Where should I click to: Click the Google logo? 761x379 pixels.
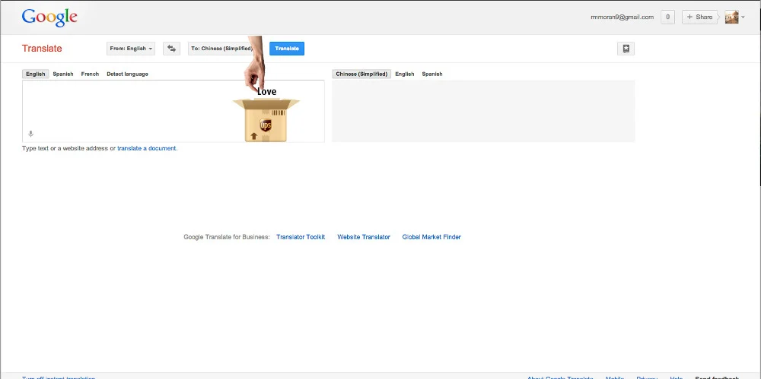click(x=49, y=17)
